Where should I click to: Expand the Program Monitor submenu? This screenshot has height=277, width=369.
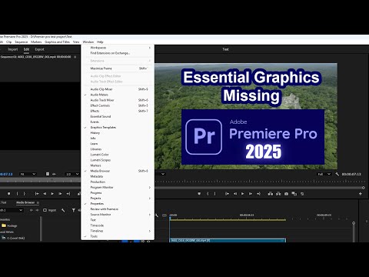point(118,188)
